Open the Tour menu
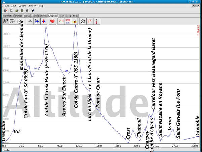The height and width of the screenshot is (152, 202). (13, 6)
